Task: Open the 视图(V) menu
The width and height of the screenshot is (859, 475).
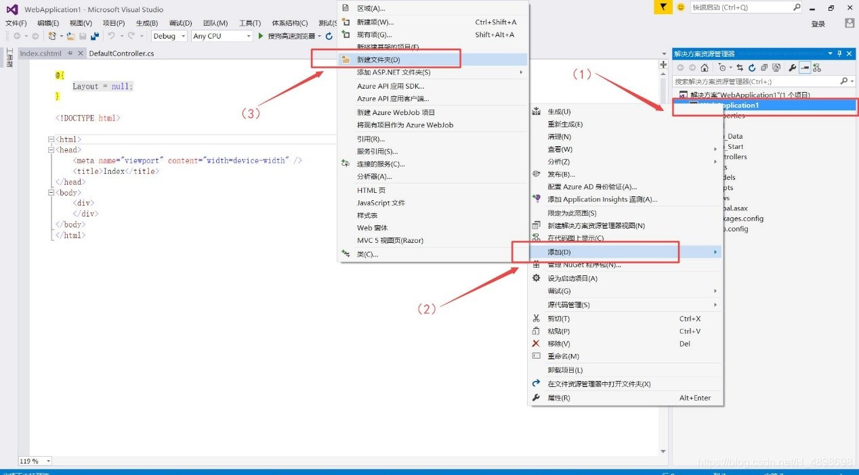Action: [x=81, y=23]
